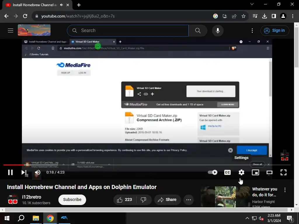Reload the YouTube page
The width and height of the screenshot is (299, 224).
[25, 16]
